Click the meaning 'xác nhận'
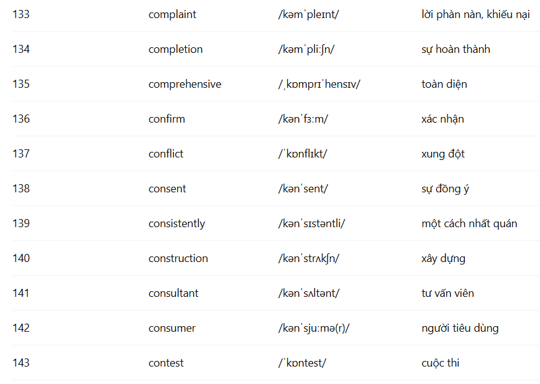This screenshot has height=384, width=540. click(x=442, y=119)
